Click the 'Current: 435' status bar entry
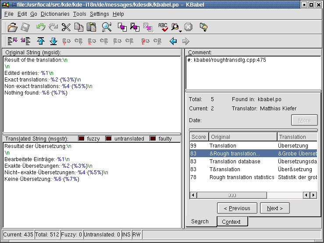The image size is (324, 243). pyautogui.click(x=18, y=235)
